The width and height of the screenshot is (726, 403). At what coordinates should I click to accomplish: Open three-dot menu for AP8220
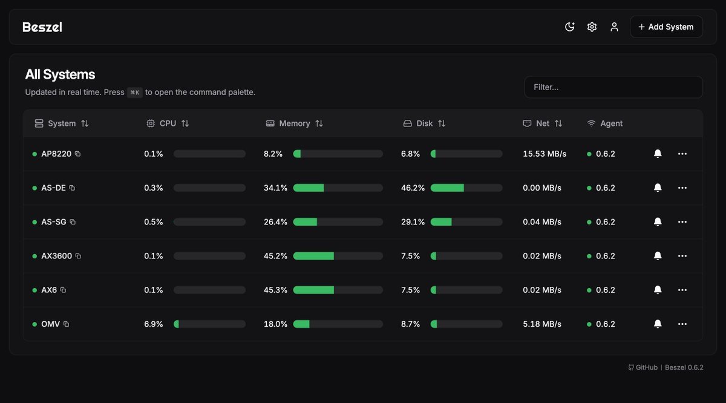point(682,154)
